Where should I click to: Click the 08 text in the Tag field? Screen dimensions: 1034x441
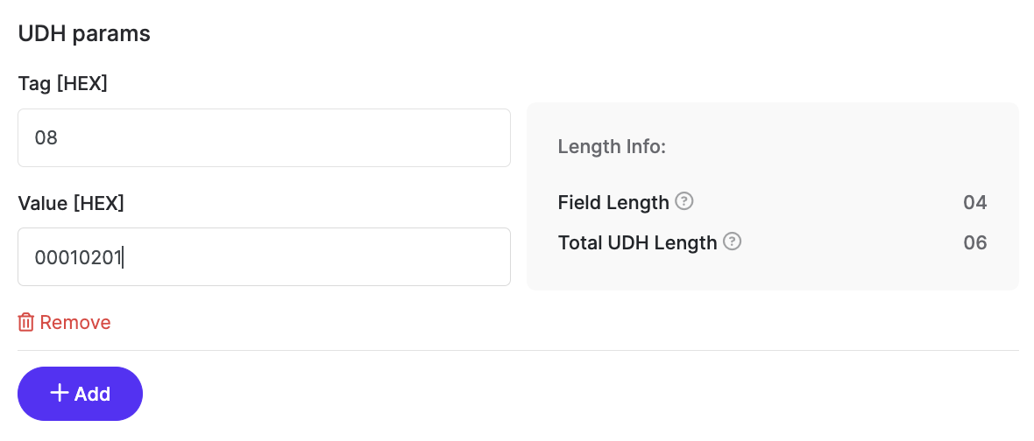pyautogui.click(x=46, y=138)
